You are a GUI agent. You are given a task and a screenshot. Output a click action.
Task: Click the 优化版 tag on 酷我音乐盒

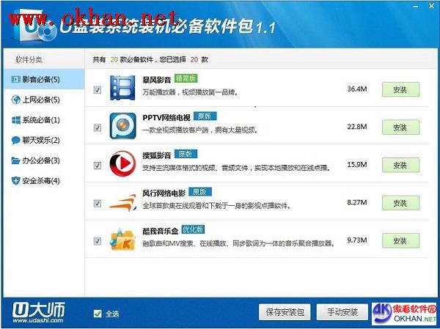pos(193,229)
